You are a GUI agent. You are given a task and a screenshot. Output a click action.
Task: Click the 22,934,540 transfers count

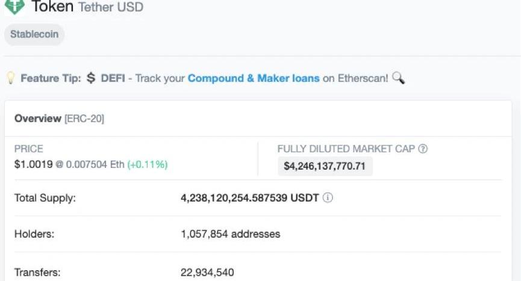click(207, 273)
